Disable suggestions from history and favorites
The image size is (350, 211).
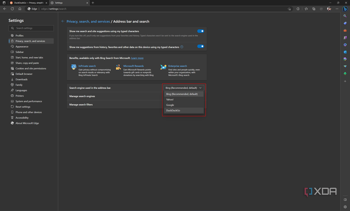click(x=201, y=47)
